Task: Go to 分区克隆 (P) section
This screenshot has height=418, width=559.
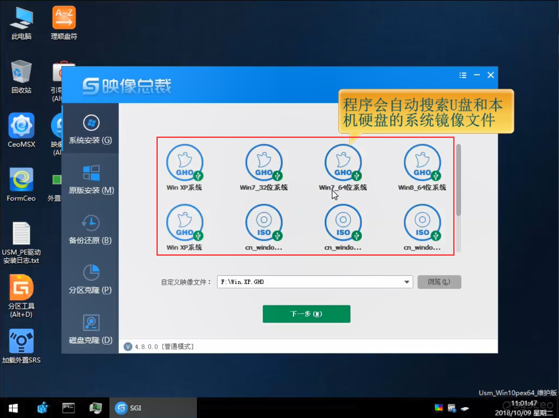Action: (90, 279)
